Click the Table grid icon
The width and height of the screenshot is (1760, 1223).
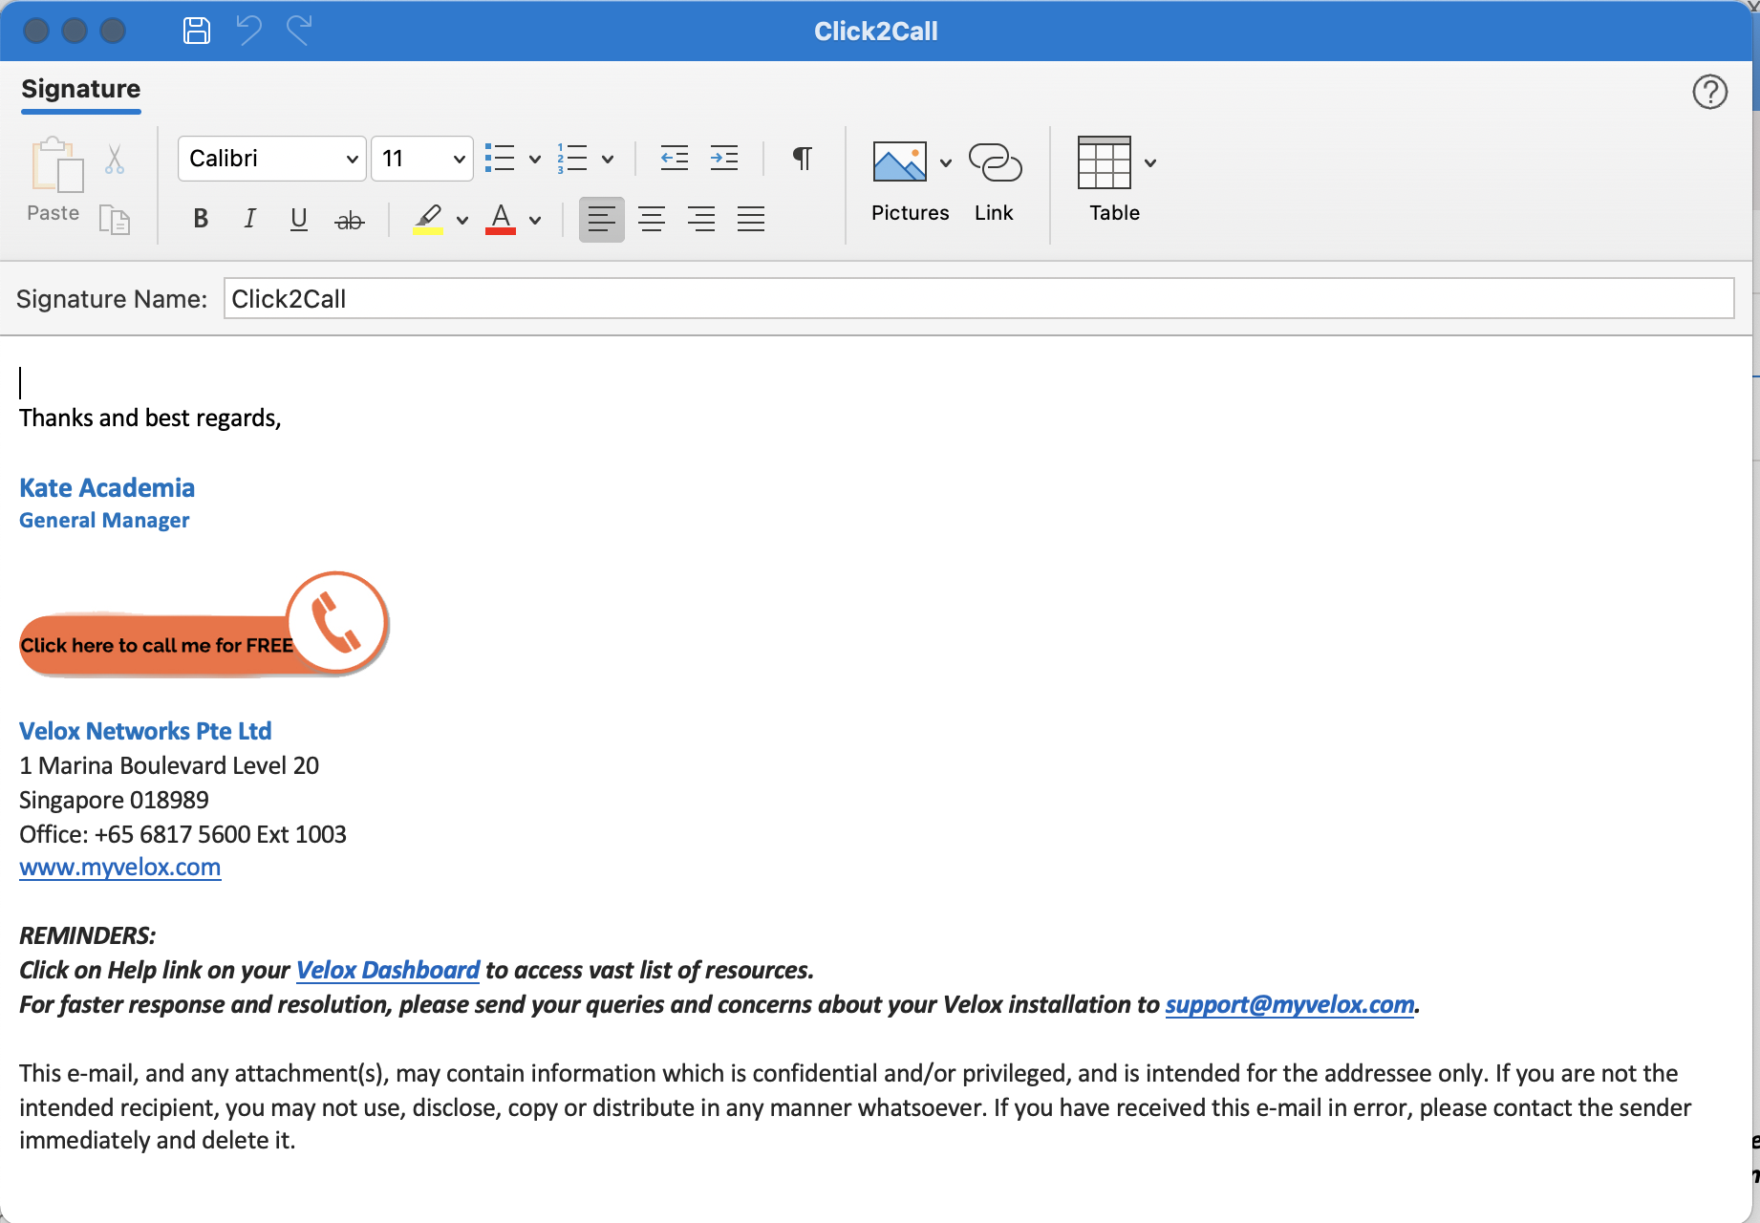coord(1105,162)
